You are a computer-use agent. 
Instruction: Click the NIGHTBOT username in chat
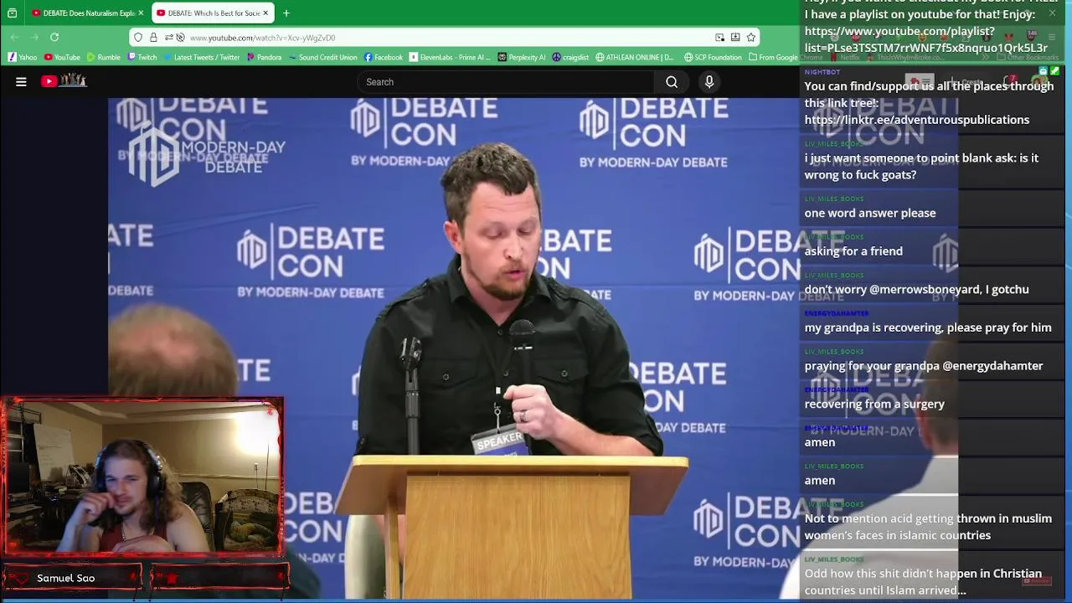[822, 72]
